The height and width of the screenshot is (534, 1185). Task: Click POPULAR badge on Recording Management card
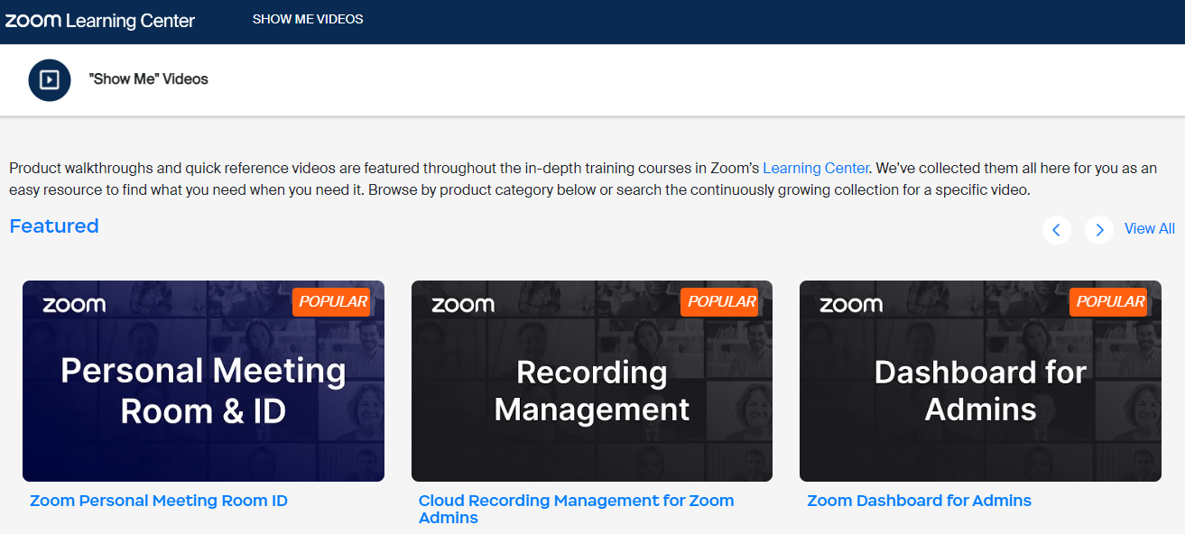pos(721,302)
